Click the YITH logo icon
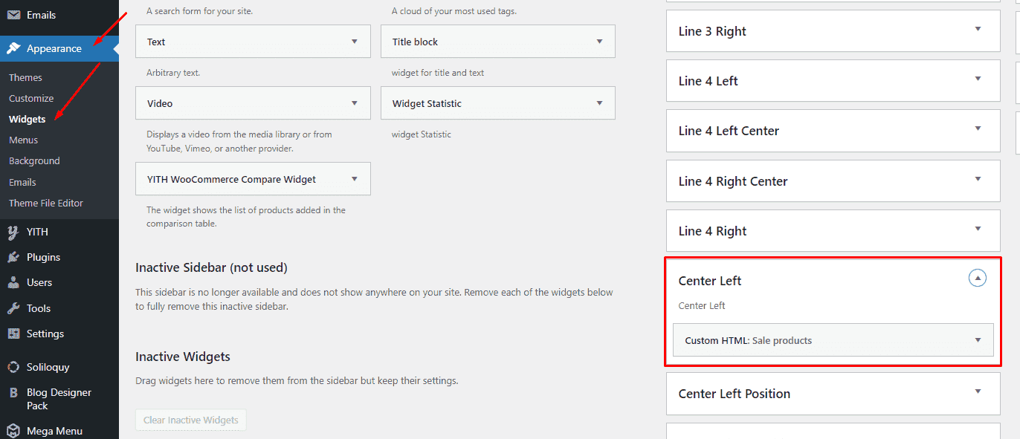The image size is (1020, 439). (x=13, y=232)
